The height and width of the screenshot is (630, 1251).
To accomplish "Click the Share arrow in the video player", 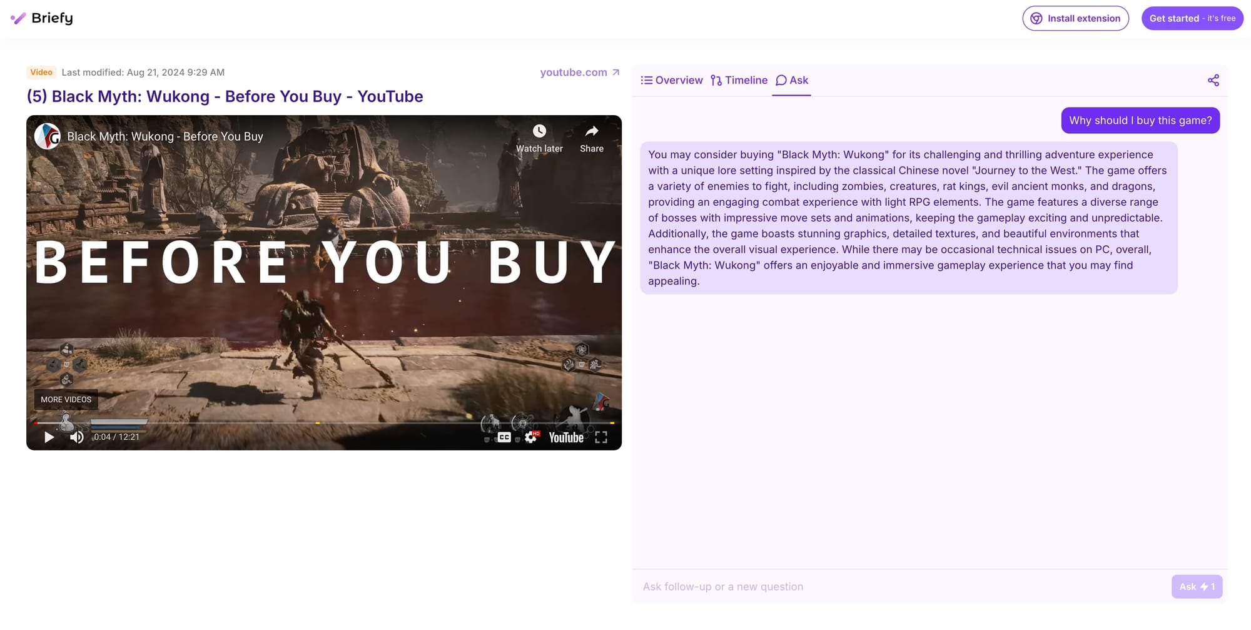I will (x=592, y=138).
